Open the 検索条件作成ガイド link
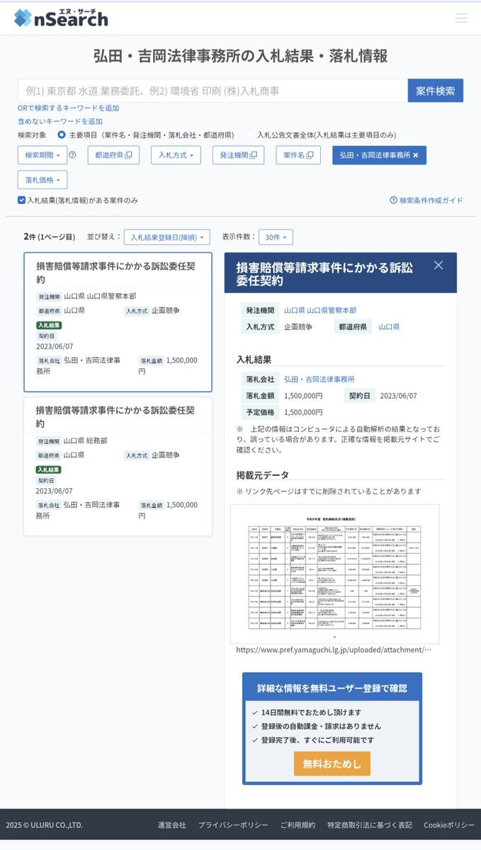The height and width of the screenshot is (850, 481). tap(426, 200)
